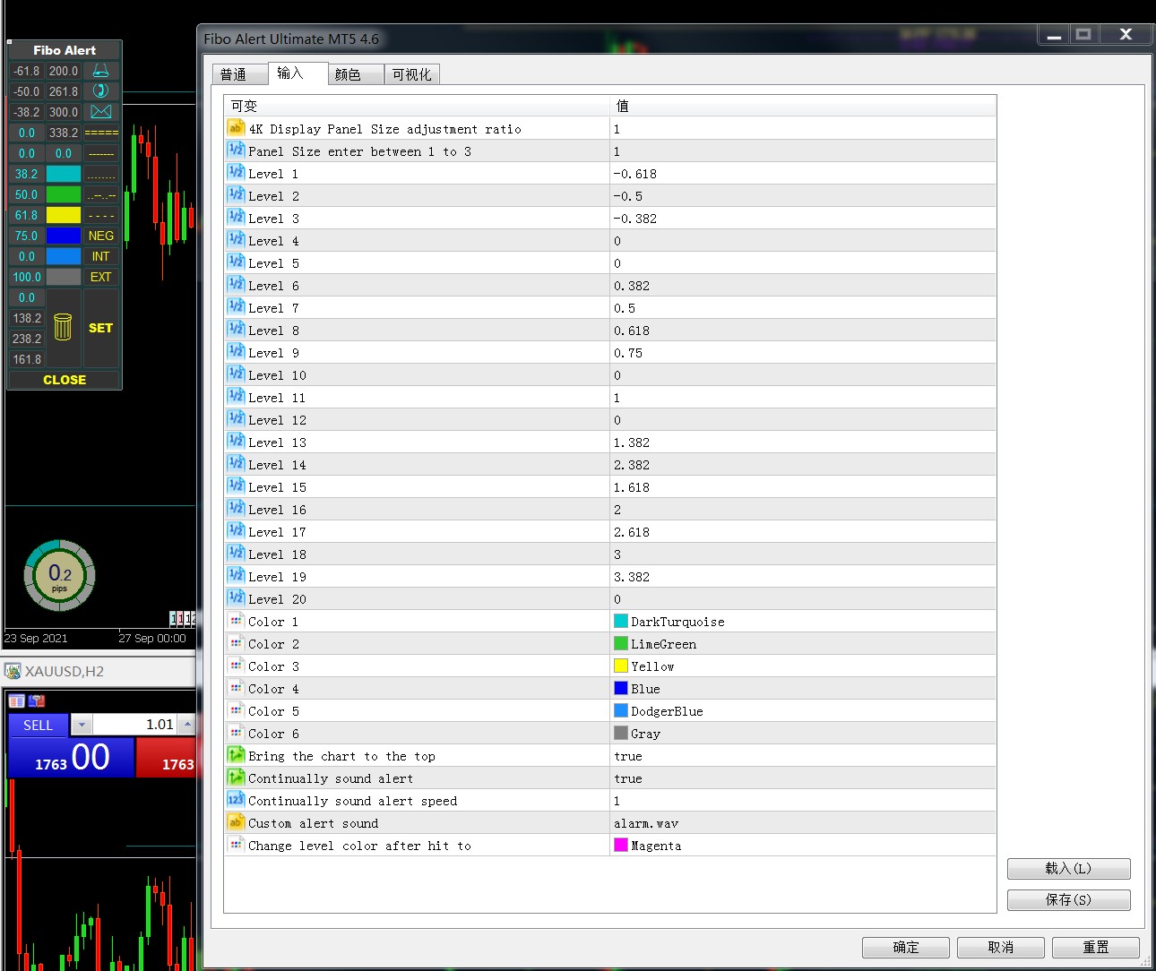Toggle the 300.0 level in Fibo Alert panel

[64, 112]
